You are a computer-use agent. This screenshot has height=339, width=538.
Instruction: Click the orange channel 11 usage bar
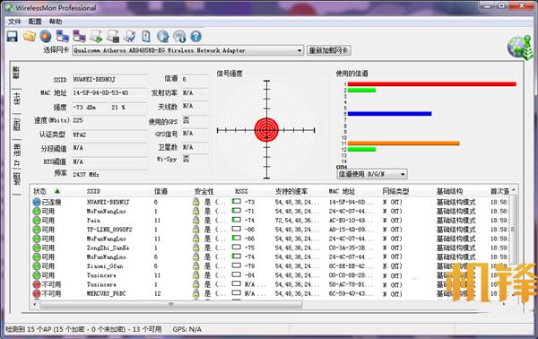[x=403, y=143]
